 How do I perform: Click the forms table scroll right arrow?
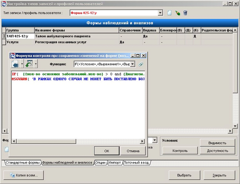pyautogui.click(x=230, y=131)
